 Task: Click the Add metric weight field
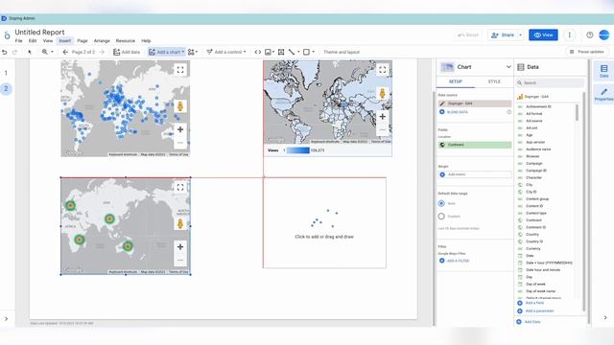tap(475, 174)
